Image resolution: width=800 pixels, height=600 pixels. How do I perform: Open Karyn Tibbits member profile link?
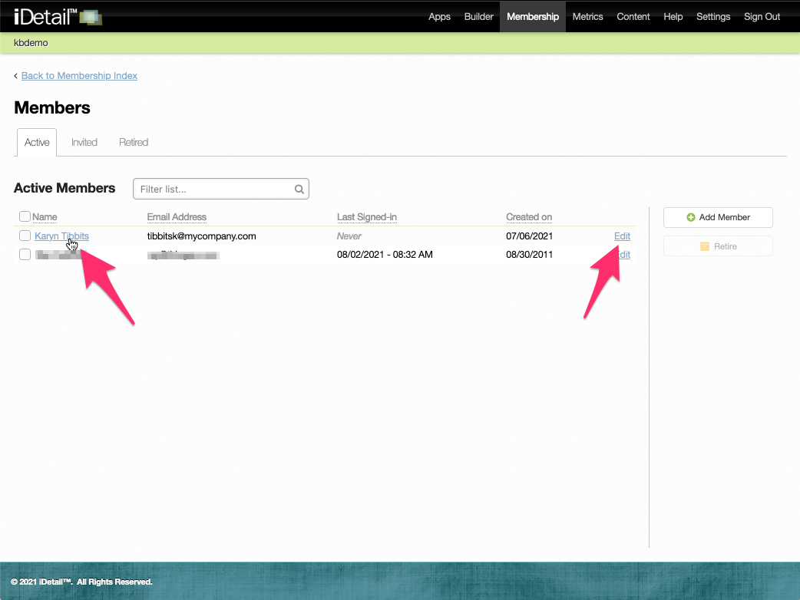tap(61, 236)
